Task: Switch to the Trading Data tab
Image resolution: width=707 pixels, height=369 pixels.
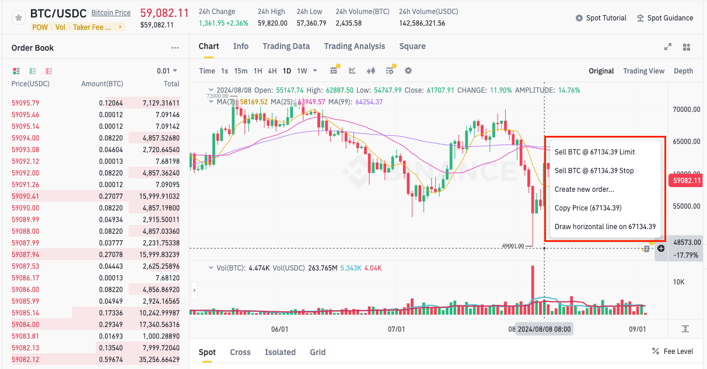Action: click(x=286, y=46)
